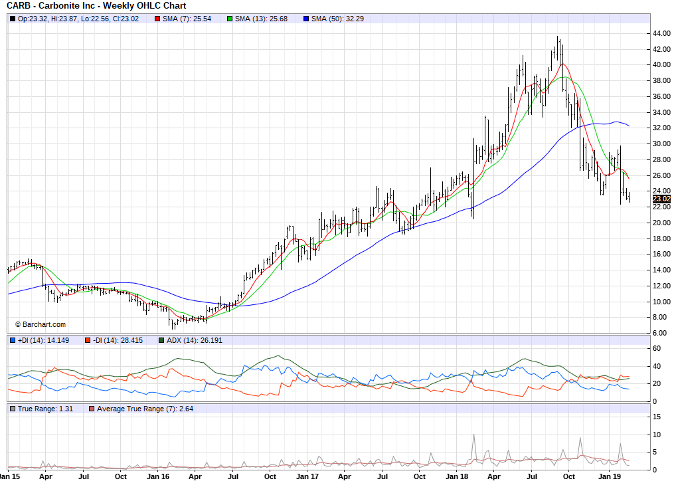Screen dimensions: 678x497
Task: Click the ADX (14): 26.191 label
Action: click(194, 340)
